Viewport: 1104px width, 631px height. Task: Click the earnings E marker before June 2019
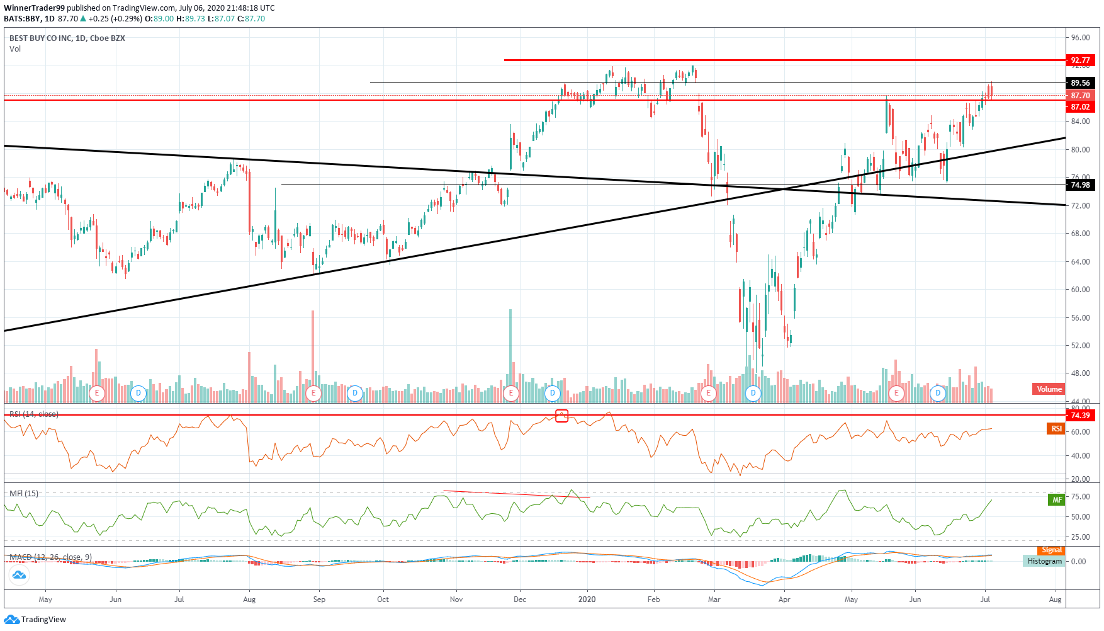(96, 394)
